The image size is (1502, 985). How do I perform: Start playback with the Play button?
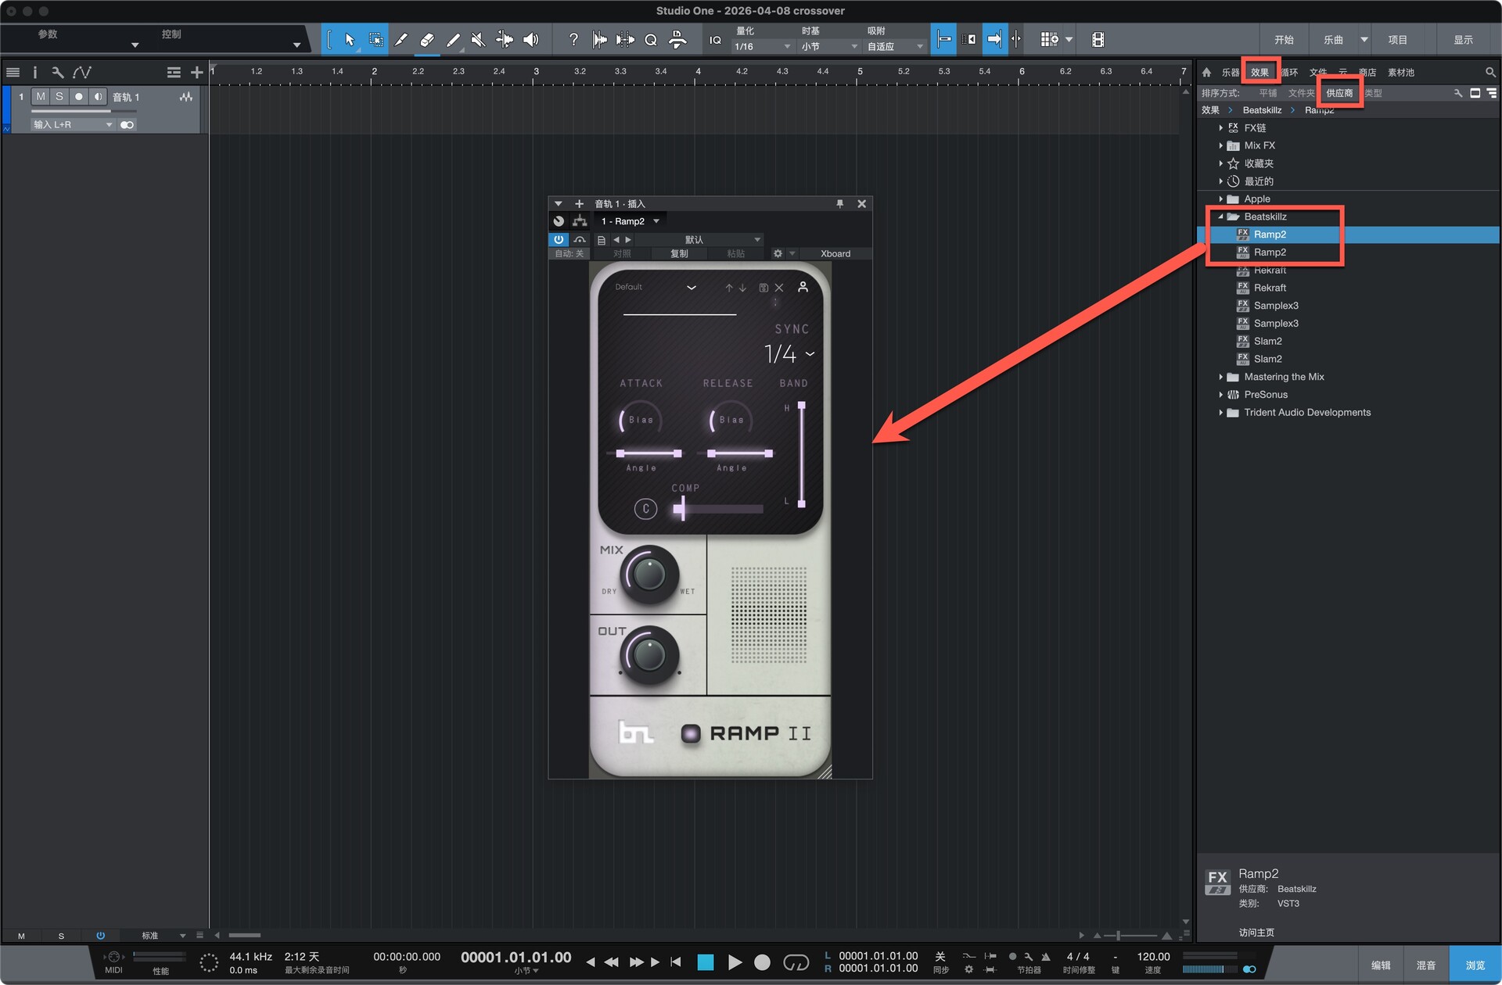(735, 962)
